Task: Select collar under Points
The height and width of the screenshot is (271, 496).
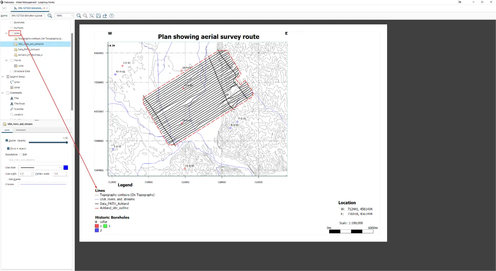Action: click(19, 66)
